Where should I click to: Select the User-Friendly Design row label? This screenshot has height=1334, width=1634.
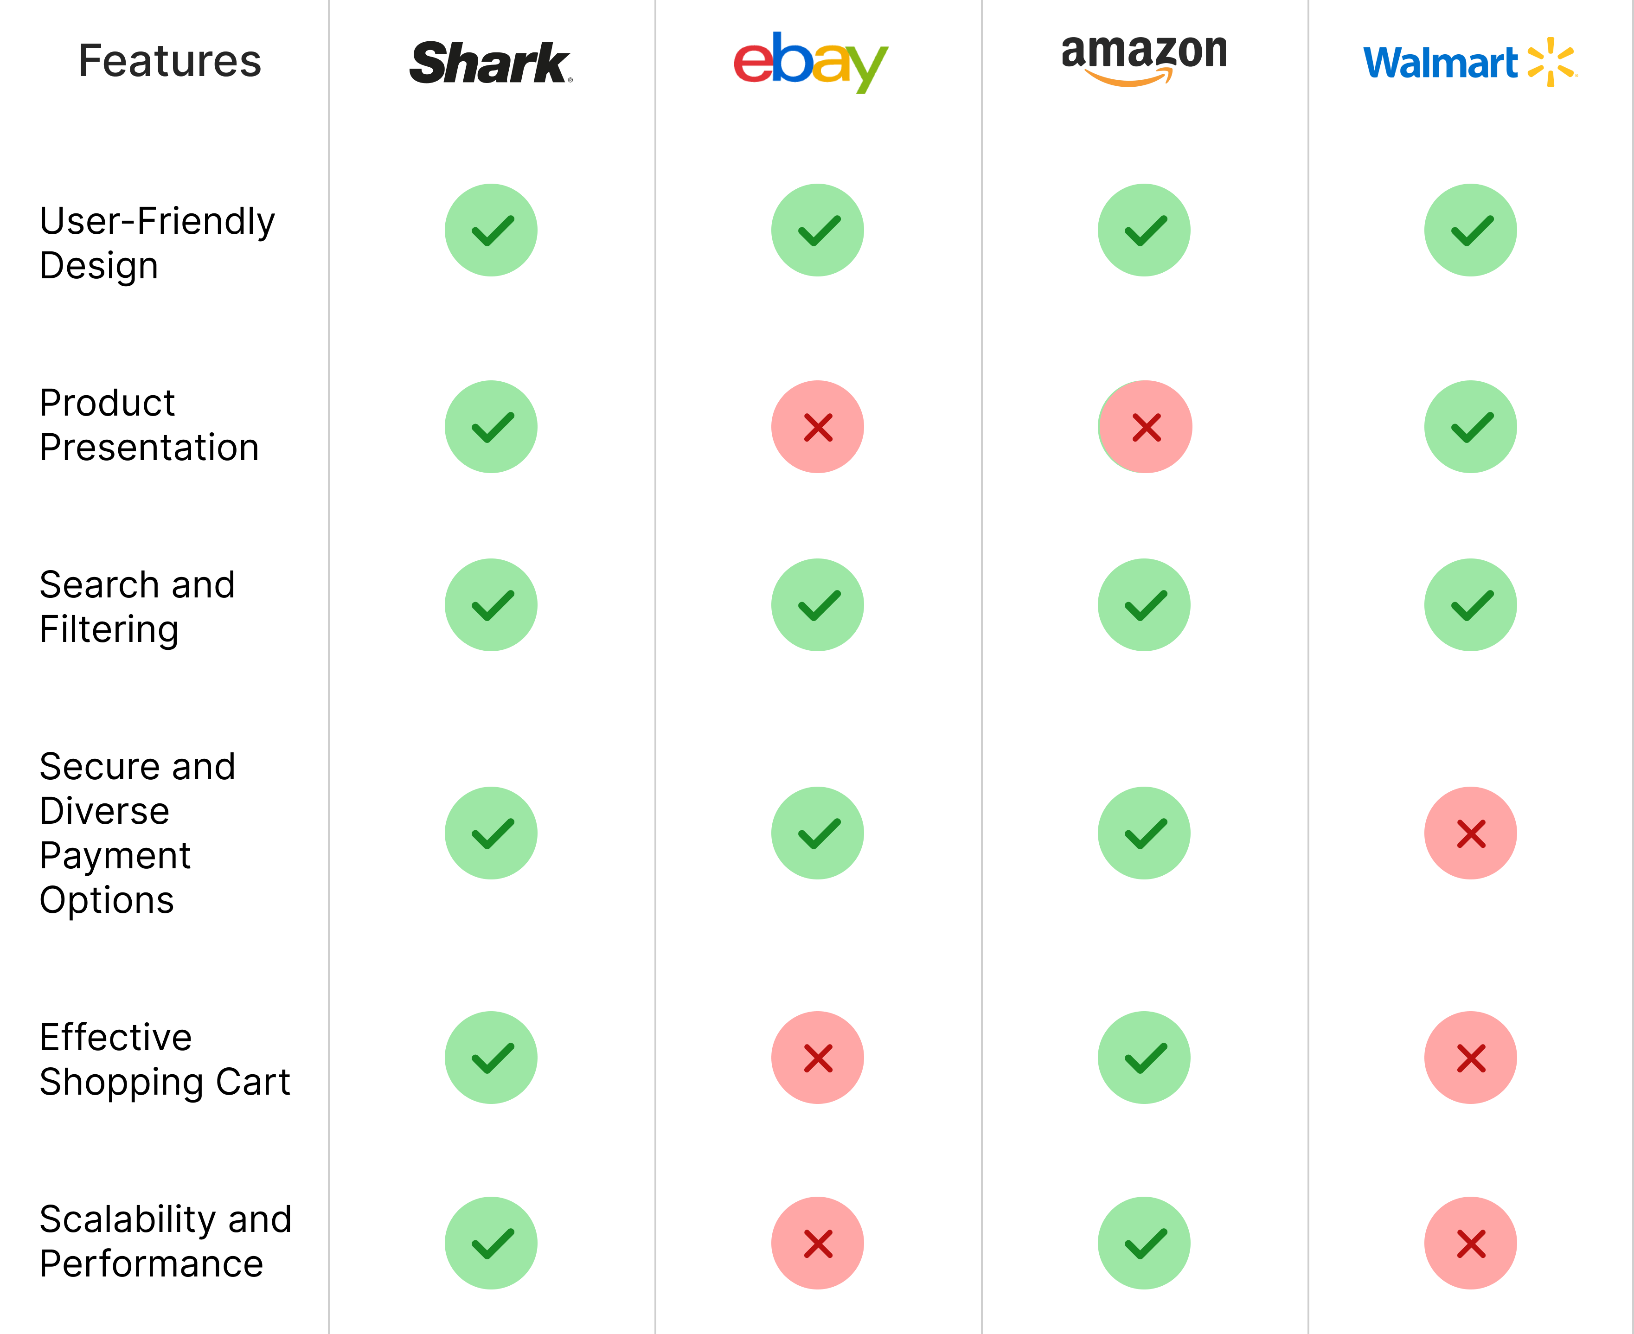coord(157,243)
